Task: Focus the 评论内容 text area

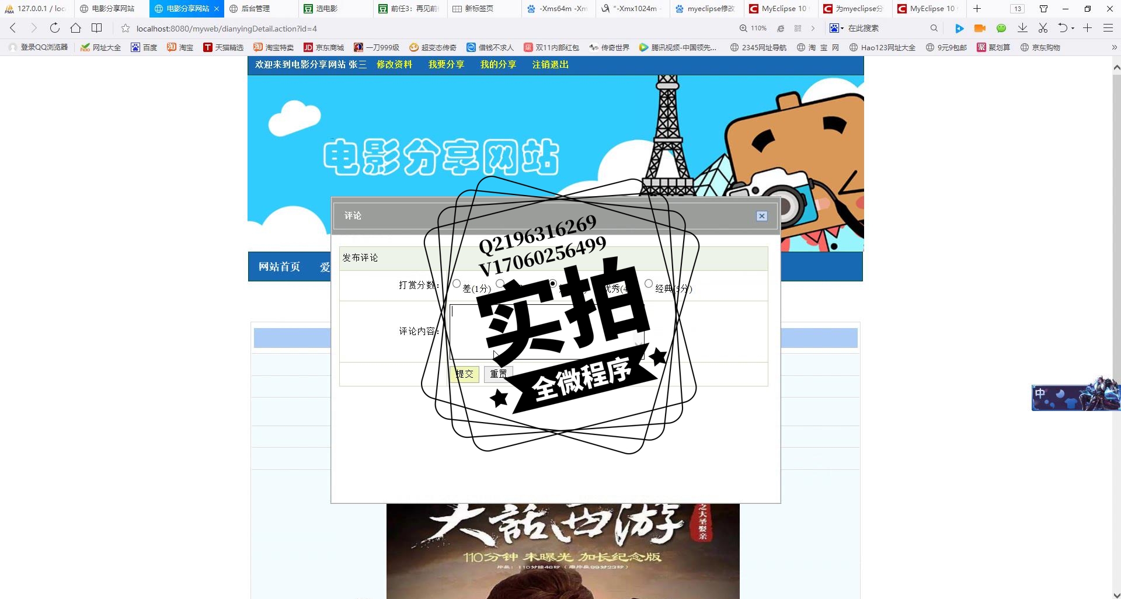Action: tap(547, 332)
